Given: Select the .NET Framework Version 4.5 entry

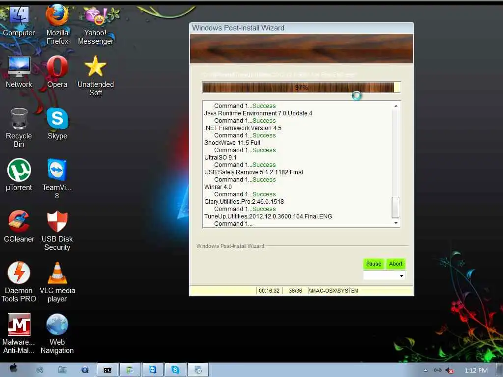Looking at the screenshot, I should point(243,128).
